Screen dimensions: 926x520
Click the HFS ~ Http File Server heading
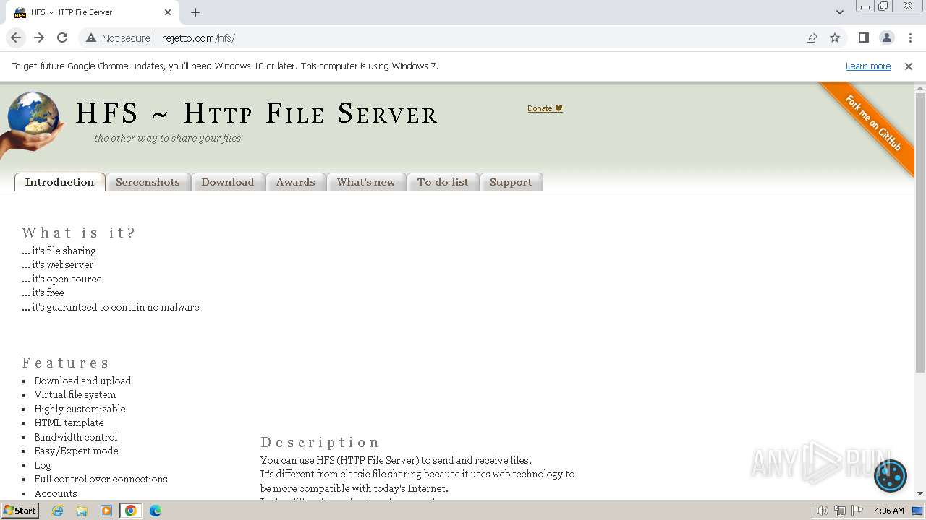[x=257, y=113]
